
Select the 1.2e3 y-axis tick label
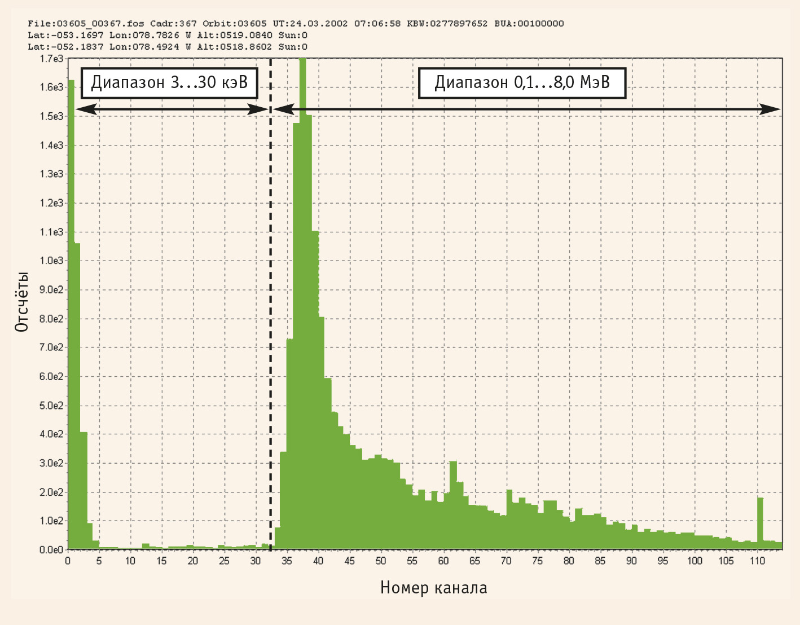[x=51, y=203]
